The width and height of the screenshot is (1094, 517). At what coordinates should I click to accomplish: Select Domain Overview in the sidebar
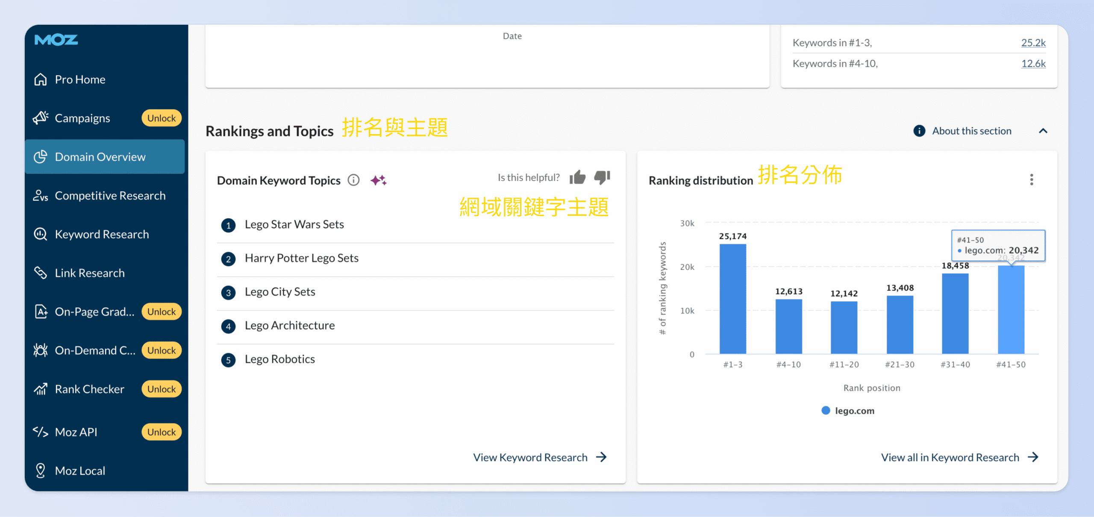point(100,156)
